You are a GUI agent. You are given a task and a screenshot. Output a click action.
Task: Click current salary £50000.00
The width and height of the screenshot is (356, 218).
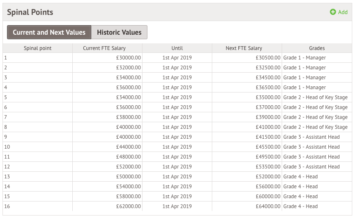[128, 177]
